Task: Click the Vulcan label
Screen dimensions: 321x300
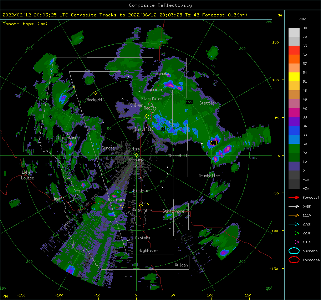Action: point(182,265)
